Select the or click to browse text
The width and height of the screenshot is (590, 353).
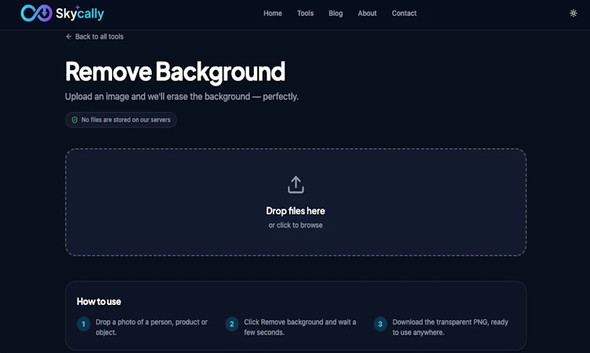click(x=296, y=226)
